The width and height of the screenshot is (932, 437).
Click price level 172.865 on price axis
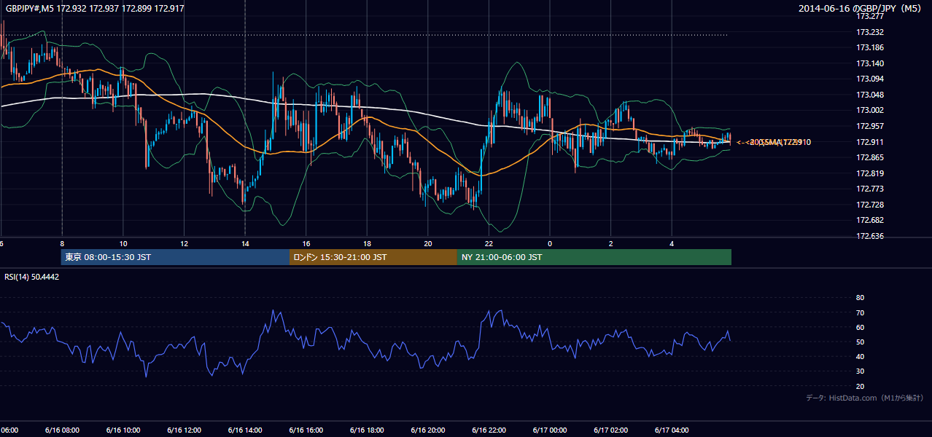[x=870, y=157]
